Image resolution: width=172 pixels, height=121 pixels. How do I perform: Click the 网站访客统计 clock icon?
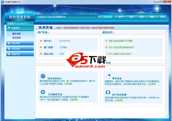pyautogui.click(x=43, y=76)
